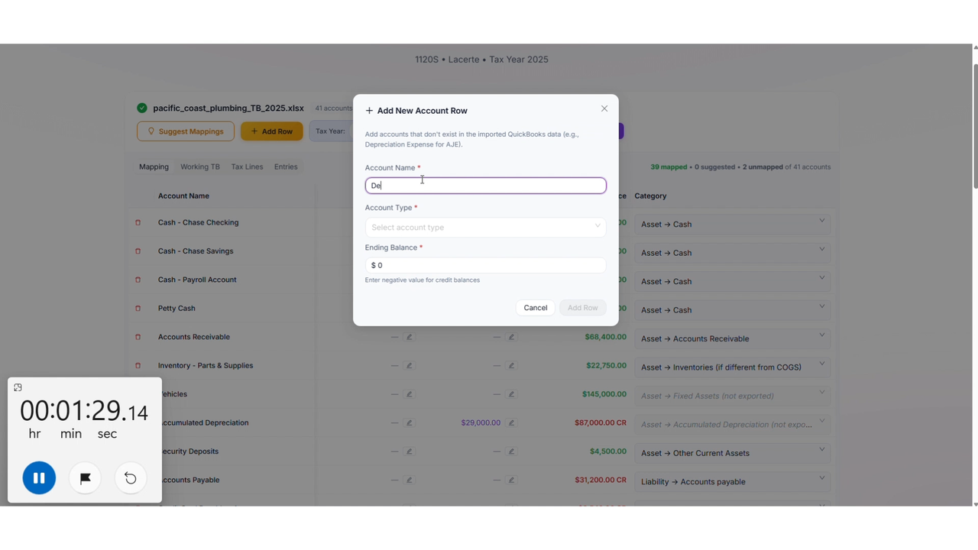
Task: Remove the Accounts Receivable row via trash icon
Action: pyautogui.click(x=138, y=337)
